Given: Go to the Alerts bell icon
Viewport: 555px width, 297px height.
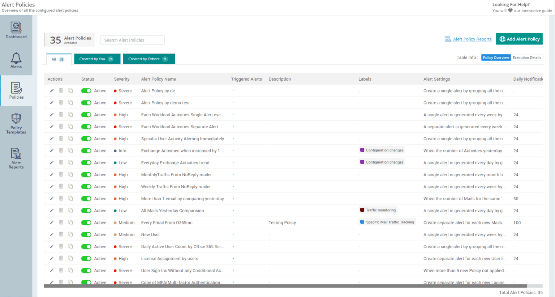Looking at the screenshot, I should coord(16,60).
